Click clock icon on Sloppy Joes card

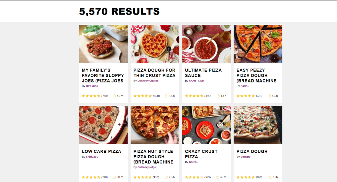[114, 96]
